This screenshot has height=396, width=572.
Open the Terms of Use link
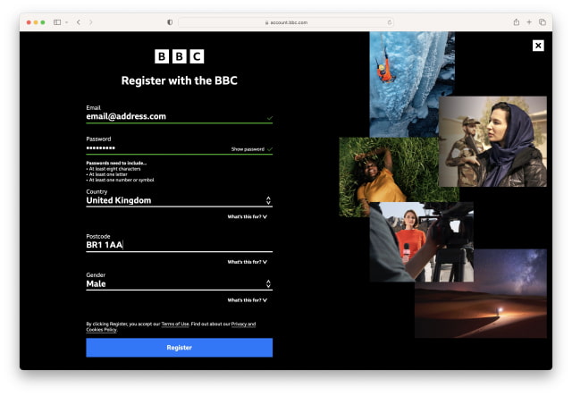[x=175, y=324]
